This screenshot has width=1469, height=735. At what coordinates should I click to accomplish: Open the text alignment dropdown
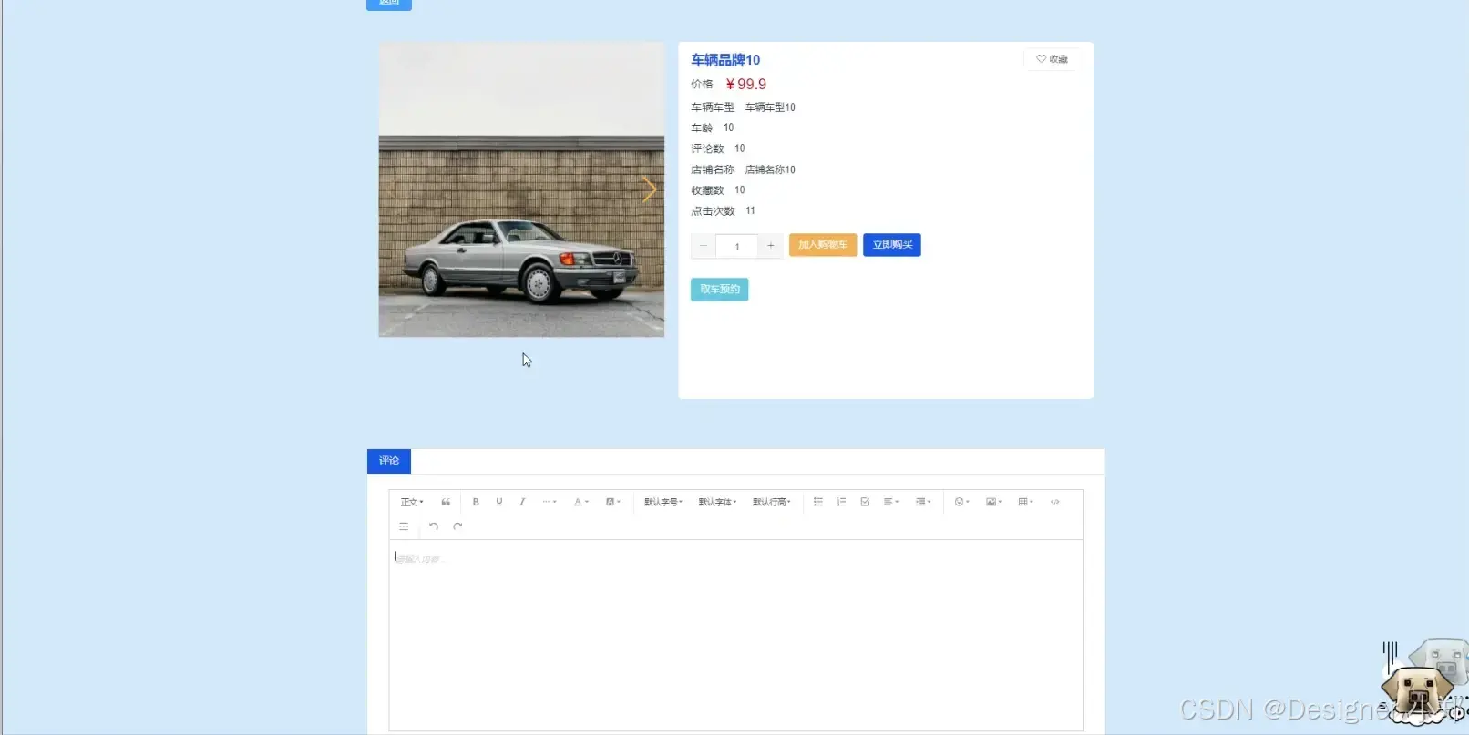point(891,502)
